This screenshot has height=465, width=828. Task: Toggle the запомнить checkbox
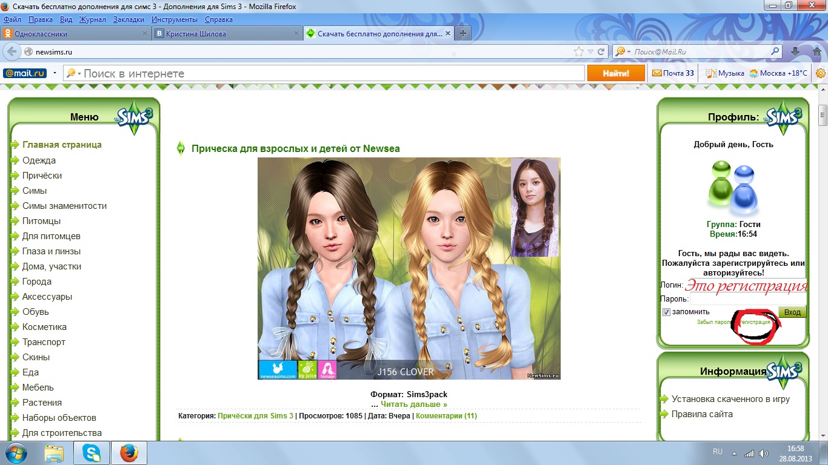tap(667, 312)
